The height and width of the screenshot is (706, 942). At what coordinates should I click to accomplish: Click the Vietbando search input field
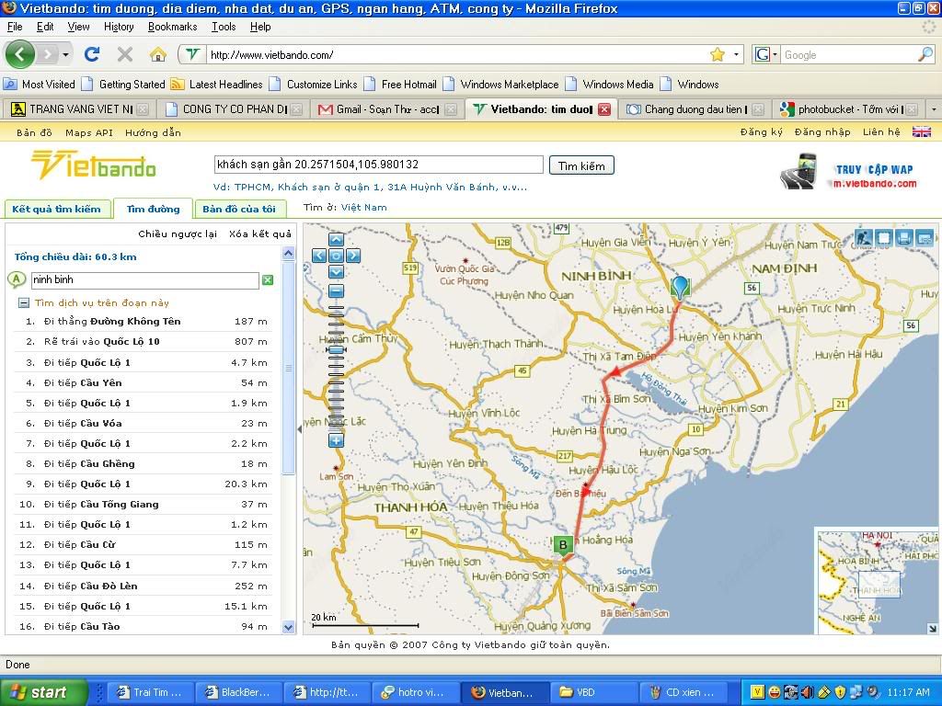378,165
